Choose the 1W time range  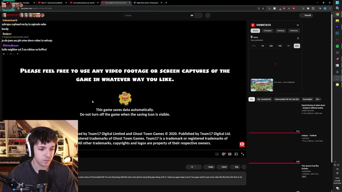(262, 46)
